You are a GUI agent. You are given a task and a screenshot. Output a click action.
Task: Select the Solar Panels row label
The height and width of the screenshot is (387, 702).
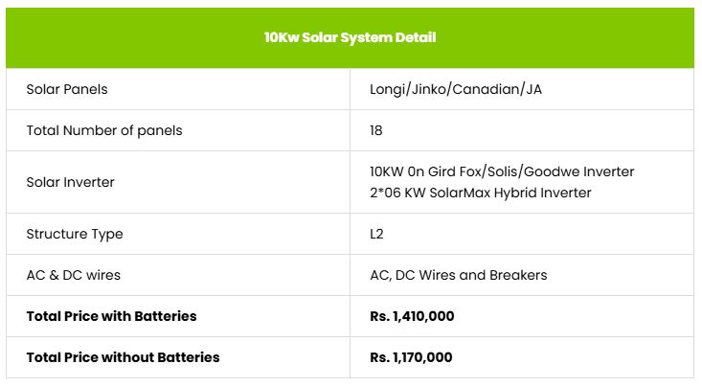pyautogui.click(x=67, y=89)
